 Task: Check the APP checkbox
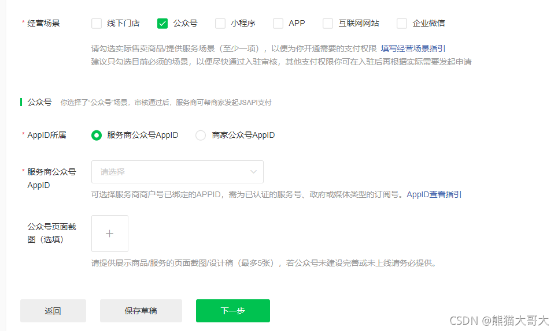(x=278, y=24)
